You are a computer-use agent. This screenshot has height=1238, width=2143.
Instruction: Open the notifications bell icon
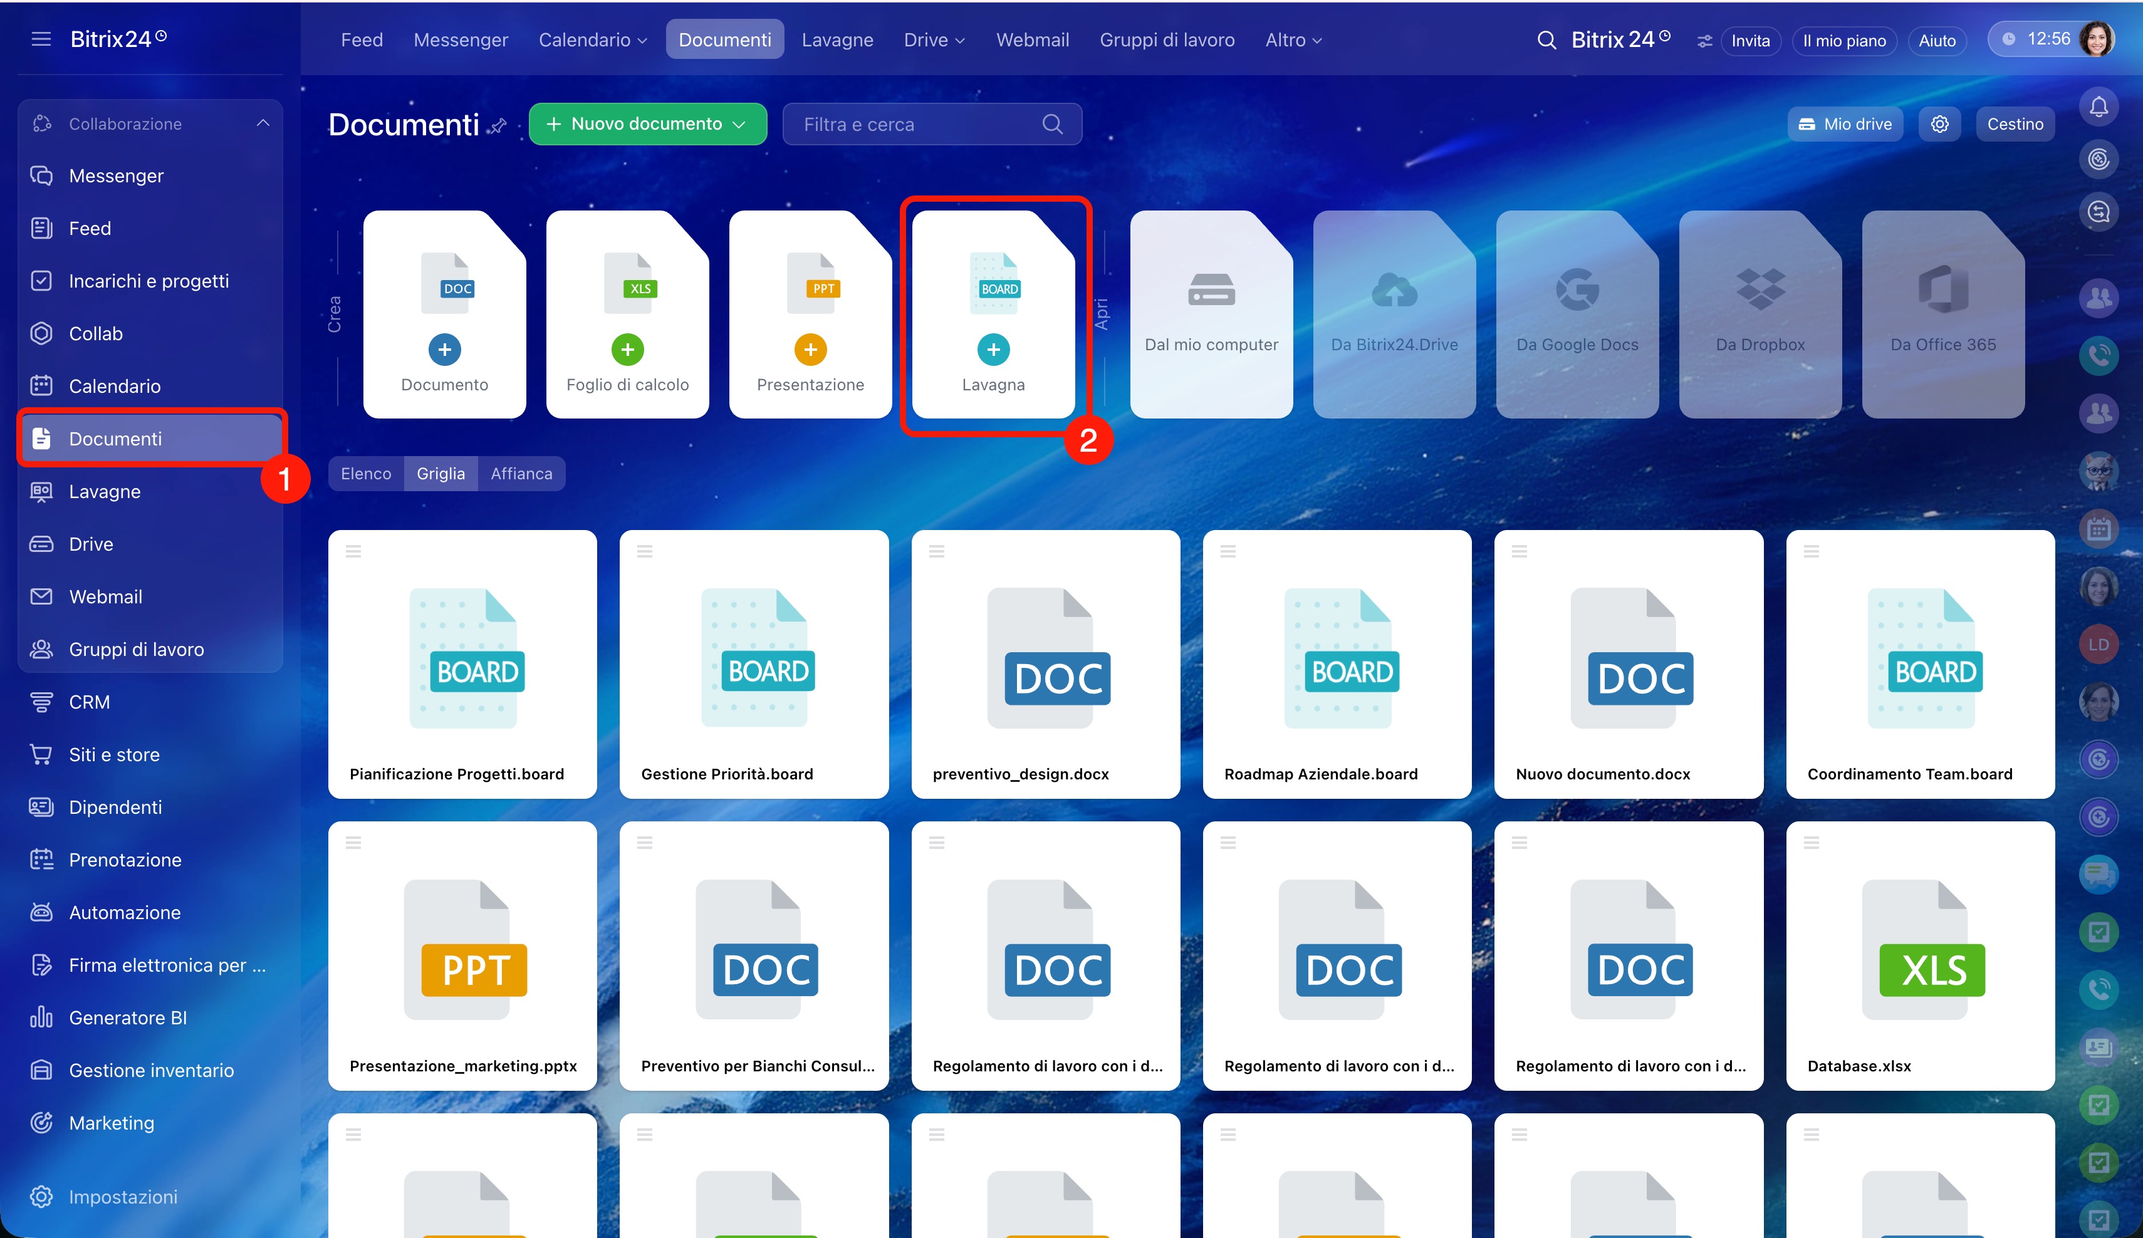point(2099,107)
